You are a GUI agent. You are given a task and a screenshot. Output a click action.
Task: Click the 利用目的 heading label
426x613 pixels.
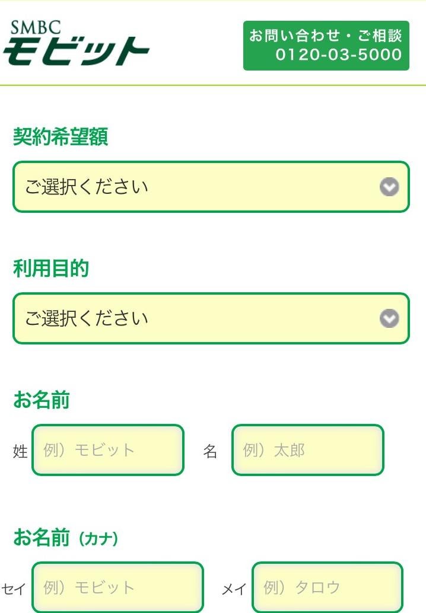click(51, 269)
